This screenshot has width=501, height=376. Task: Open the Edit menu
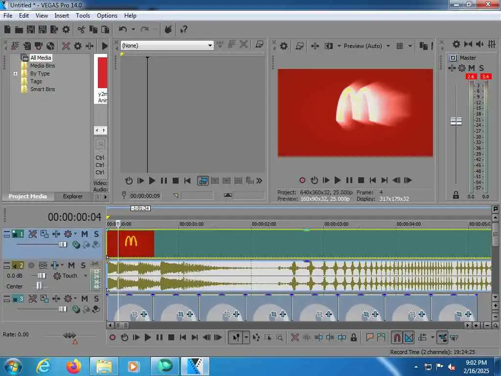coord(24,16)
